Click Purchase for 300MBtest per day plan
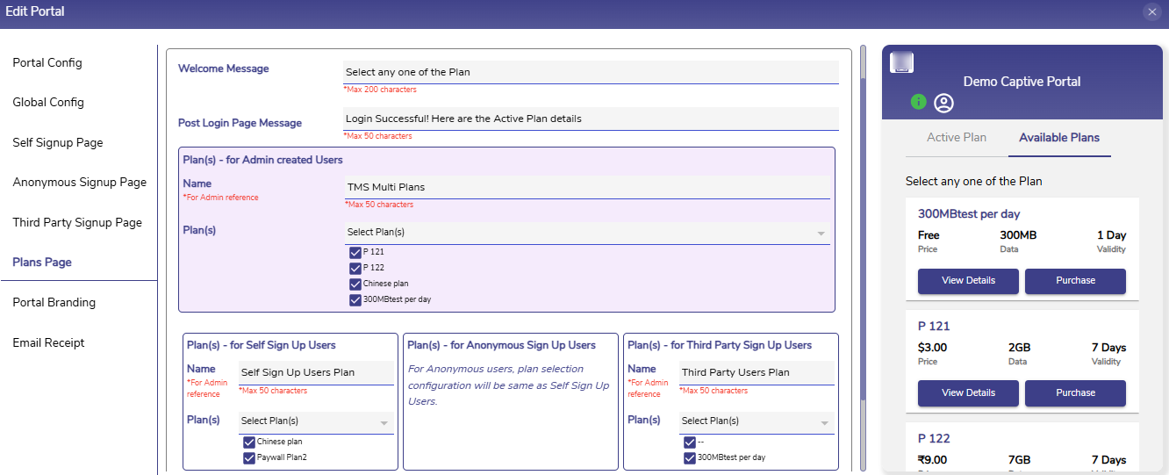 (x=1075, y=281)
